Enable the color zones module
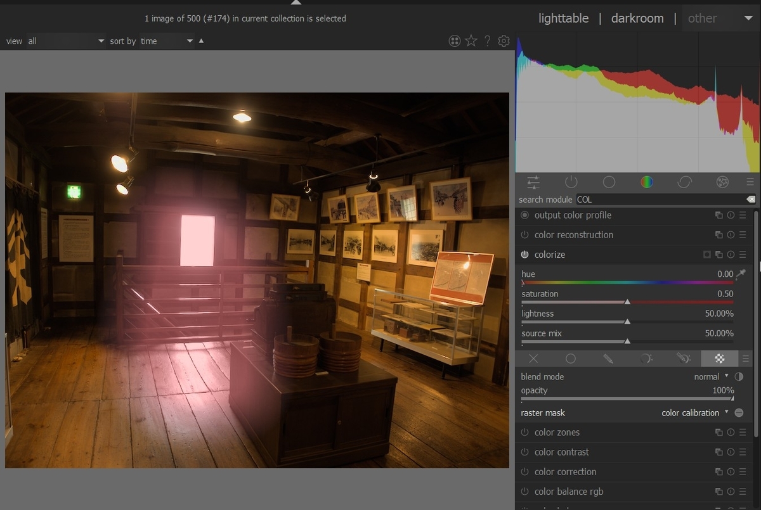The image size is (761, 510). click(524, 433)
